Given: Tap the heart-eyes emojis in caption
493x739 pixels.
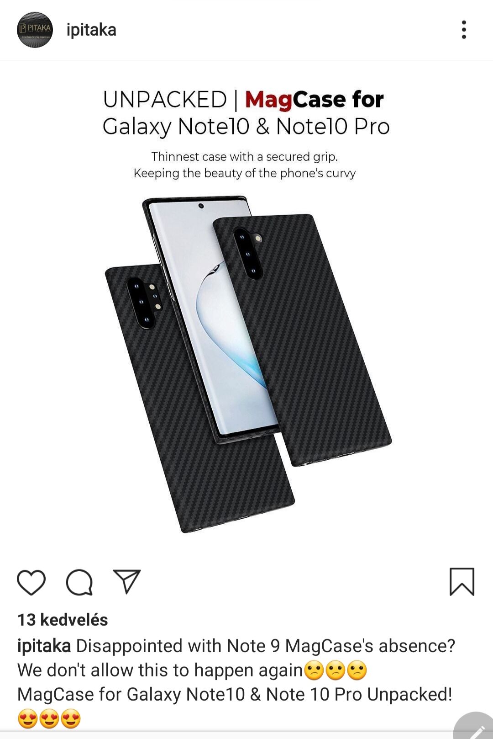Looking at the screenshot, I should click(49, 719).
